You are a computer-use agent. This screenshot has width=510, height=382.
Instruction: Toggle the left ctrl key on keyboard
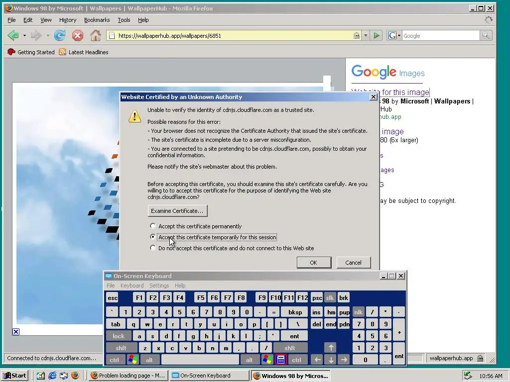(115, 360)
